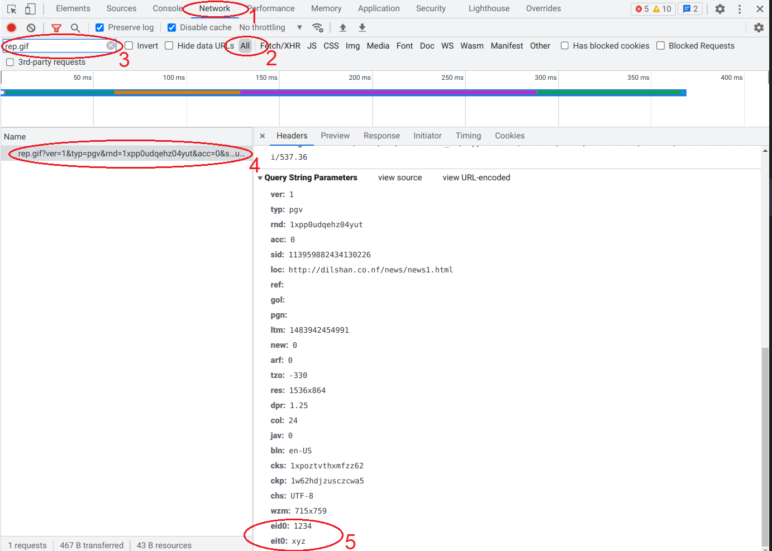Enable the Invert filter checkbox
The image size is (772, 551).
click(129, 46)
